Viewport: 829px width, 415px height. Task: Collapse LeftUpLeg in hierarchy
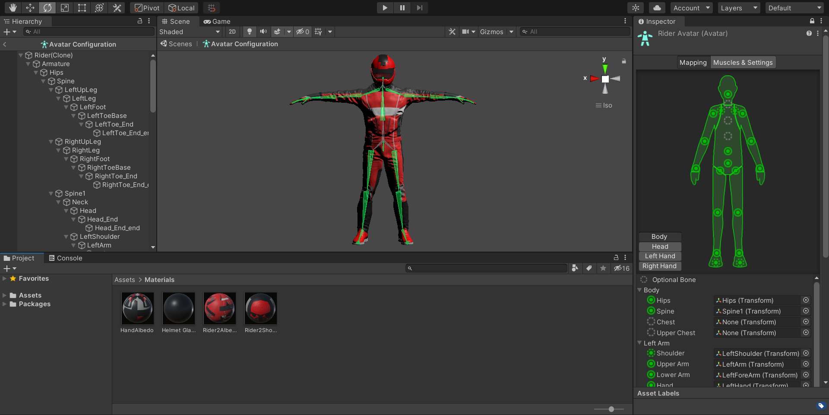click(51, 89)
